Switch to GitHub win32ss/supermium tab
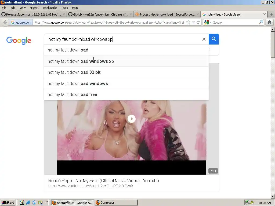 click(100, 14)
